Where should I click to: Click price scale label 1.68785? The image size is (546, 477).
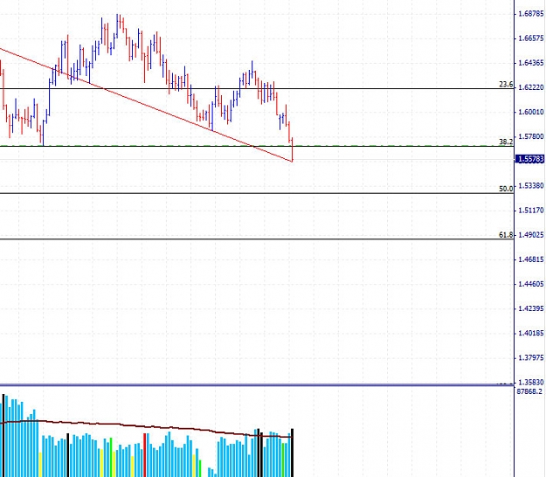tap(531, 14)
